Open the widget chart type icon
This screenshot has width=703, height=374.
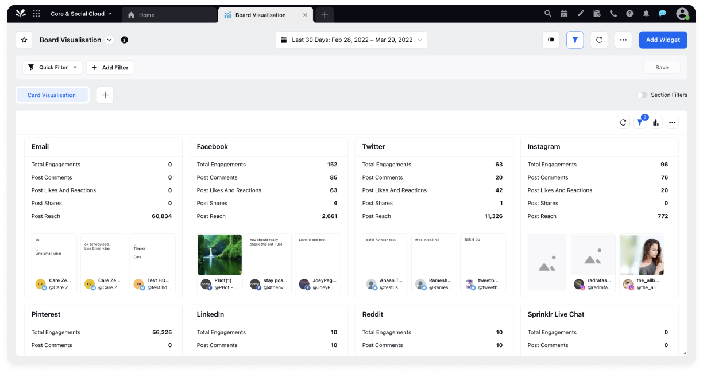(656, 122)
